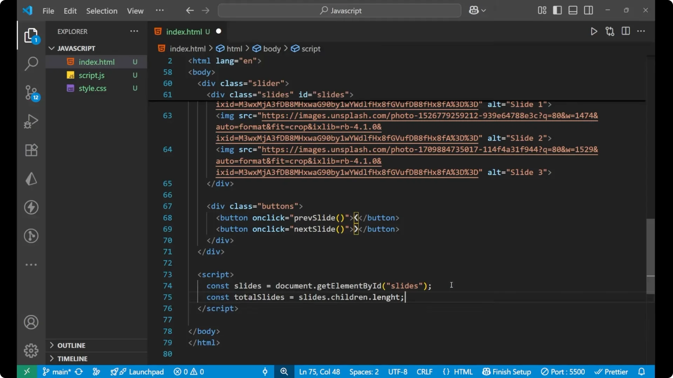This screenshot has height=378, width=673.
Task: Open the Selection menu
Action: coord(102,11)
